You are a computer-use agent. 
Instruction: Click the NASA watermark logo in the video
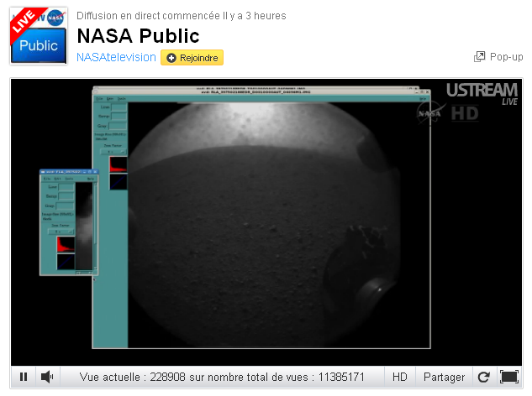(x=427, y=112)
